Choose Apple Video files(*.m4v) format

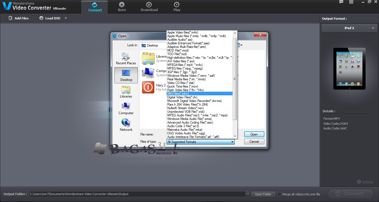[x=199, y=32]
